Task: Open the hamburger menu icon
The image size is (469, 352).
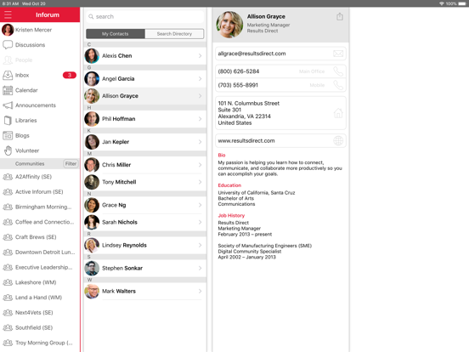Action: click(x=8, y=14)
